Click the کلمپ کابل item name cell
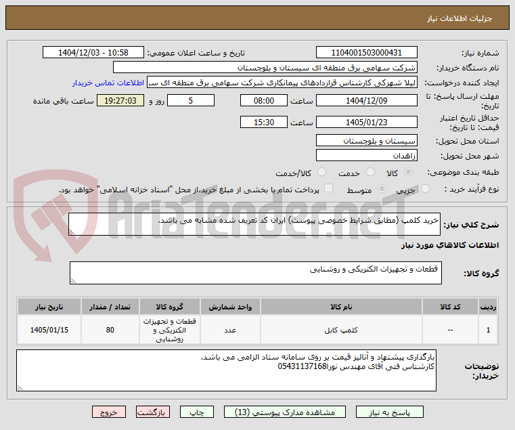The image size is (515, 430). (341, 330)
